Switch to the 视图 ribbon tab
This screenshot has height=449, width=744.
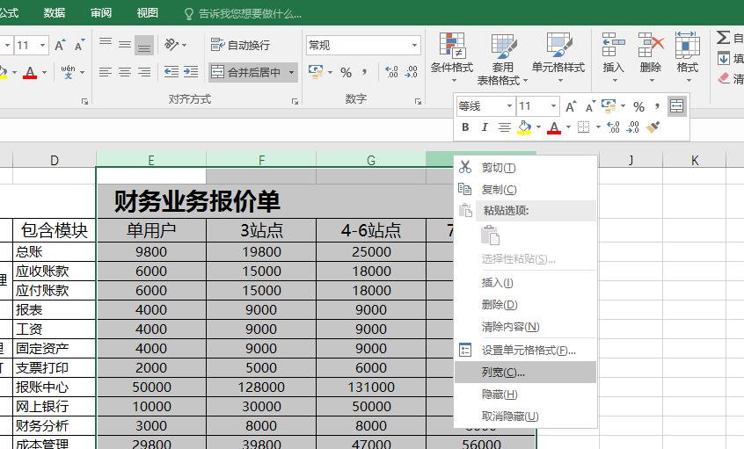click(147, 13)
